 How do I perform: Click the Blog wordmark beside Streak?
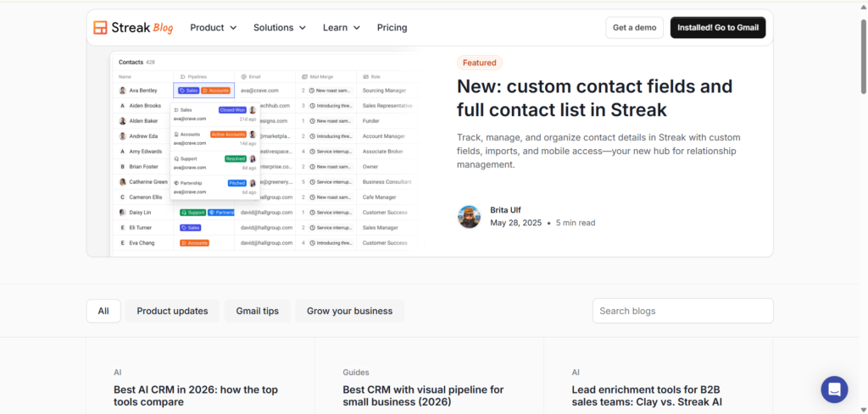pyautogui.click(x=163, y=28)
